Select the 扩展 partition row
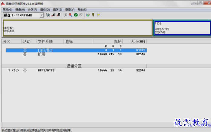The image size is (211, 132). point(76,54)
